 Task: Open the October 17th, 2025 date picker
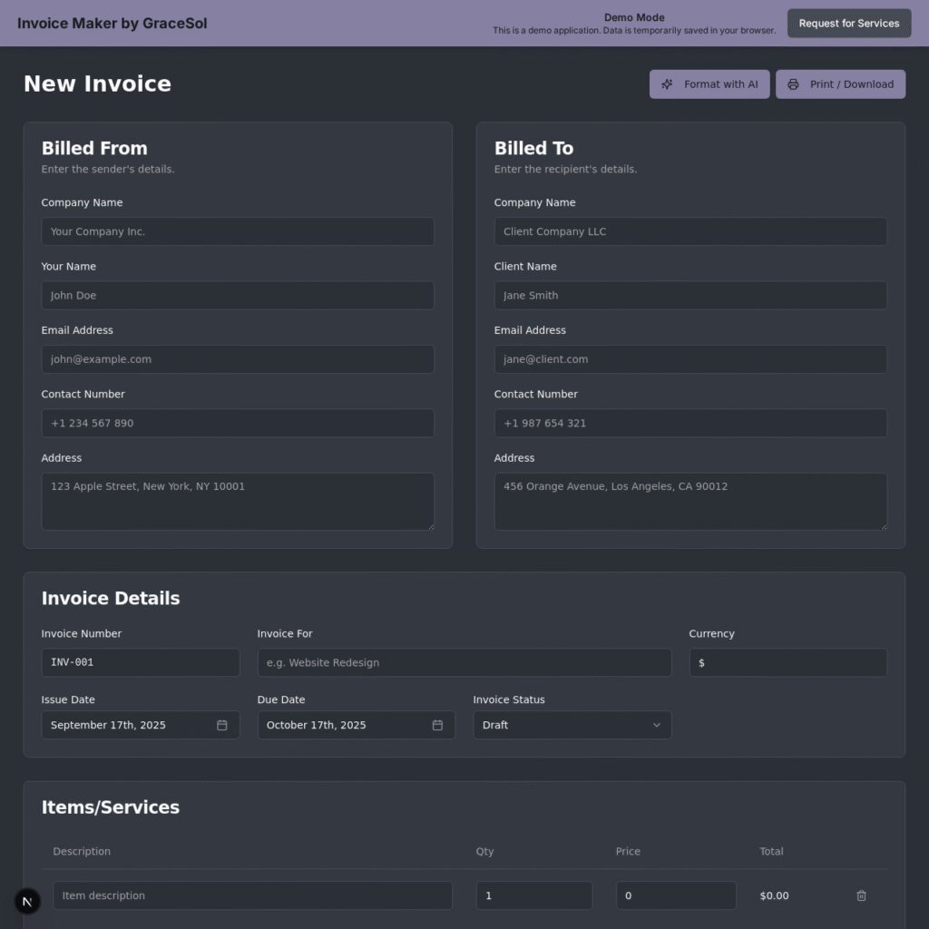[x=356, y=725]
